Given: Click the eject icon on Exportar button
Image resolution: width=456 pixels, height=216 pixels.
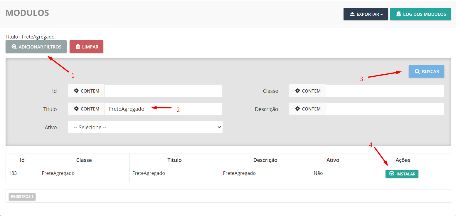Looking at the screenshot, I should pos(352,14).
